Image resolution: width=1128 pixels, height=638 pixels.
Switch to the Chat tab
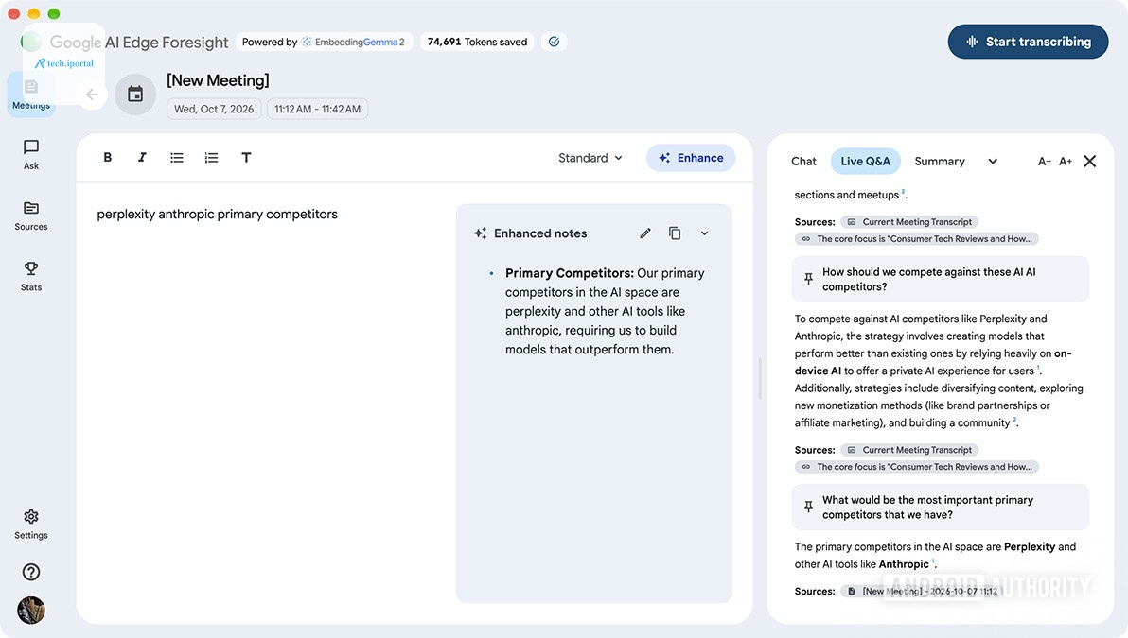pos(803,161)
